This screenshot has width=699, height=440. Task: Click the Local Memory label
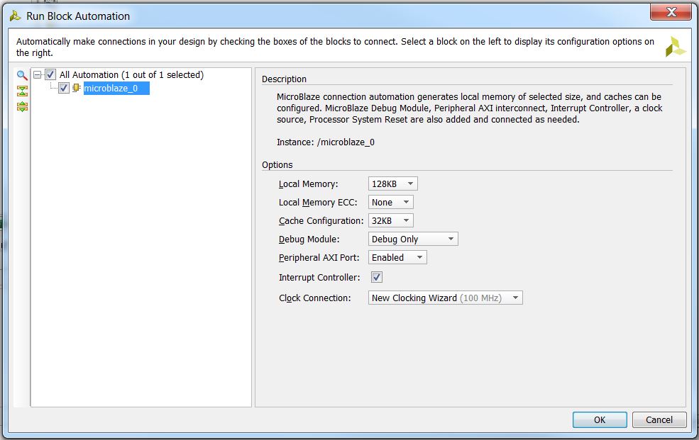point(309,184)
